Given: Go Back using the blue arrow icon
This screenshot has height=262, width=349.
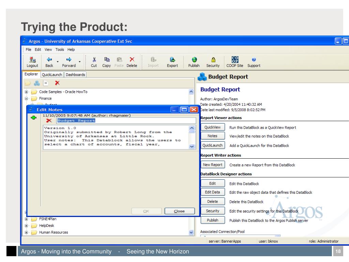Looking at the screenshot, I should click(x=49, y=59).
